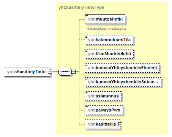The width and height of the screenshot is (172, 137).
Task: Select the ymv:KasittelyTieto root element
Action: [x=27, y=72]
